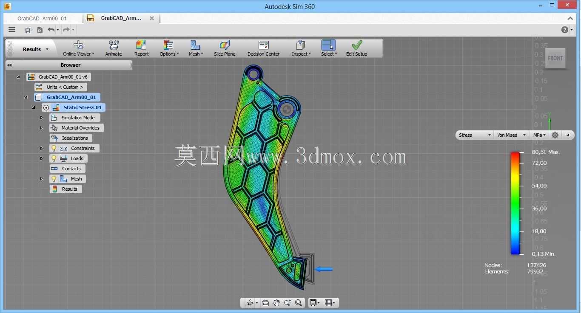Toggle Loads visibility light bulb

54,158
